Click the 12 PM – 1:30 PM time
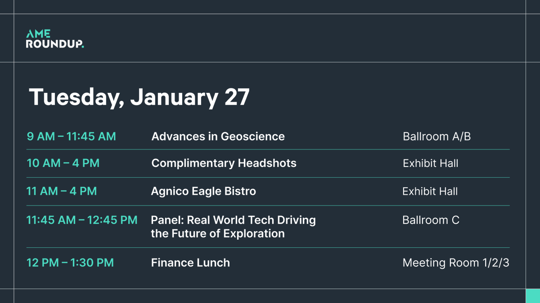This screenshot has width=540, height=303. [x=70, y=263]
